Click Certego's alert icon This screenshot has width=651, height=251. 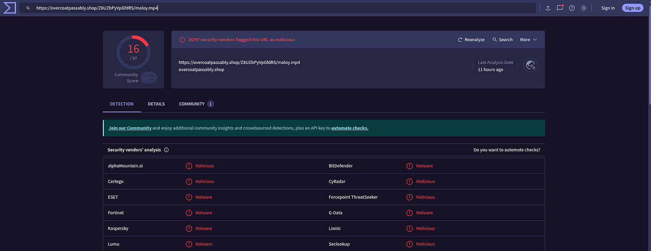(x=189, y=181)
